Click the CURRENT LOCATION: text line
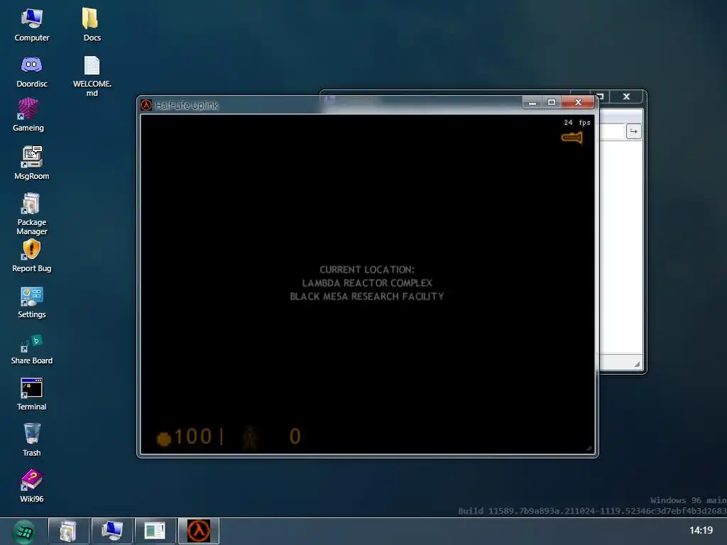The image size is (727, 545). click(367, 269)
